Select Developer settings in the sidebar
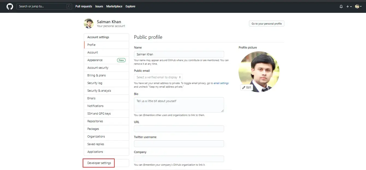 99,163
